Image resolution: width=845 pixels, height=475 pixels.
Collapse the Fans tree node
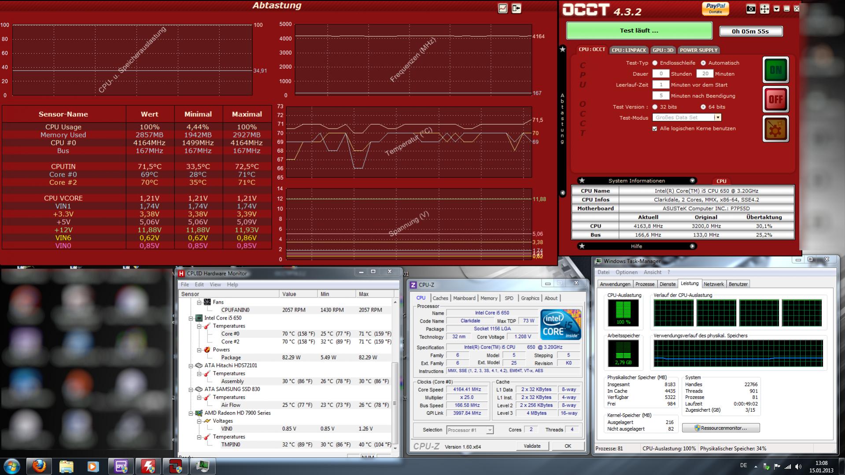pos(199,302)
